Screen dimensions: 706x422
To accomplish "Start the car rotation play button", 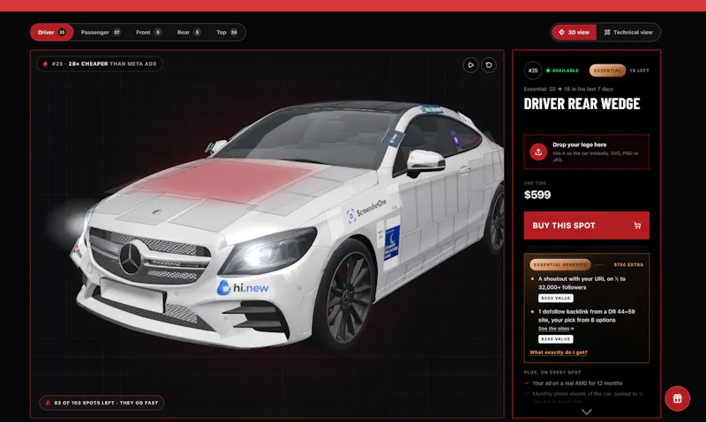I will 470,65.
